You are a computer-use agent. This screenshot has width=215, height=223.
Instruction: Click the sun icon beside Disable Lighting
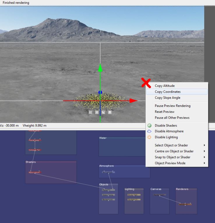click(149, 137)
